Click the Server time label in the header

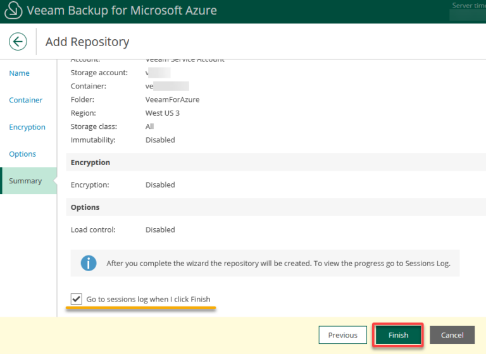point(469,6)
